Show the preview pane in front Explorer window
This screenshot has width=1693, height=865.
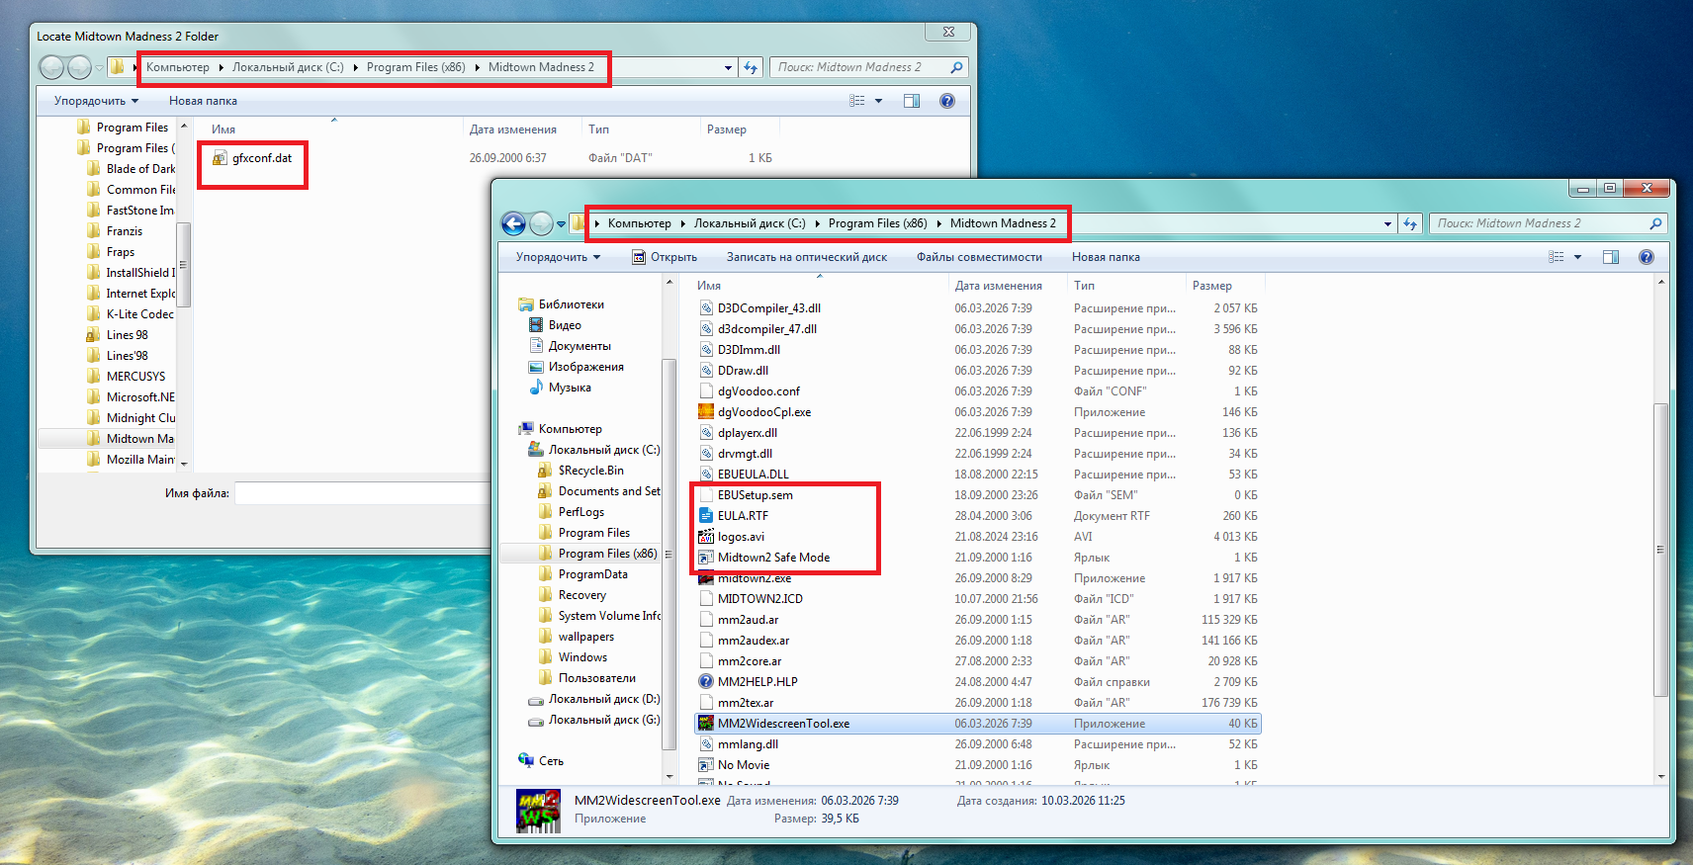pyautogui.click(x=1611, y=257)
